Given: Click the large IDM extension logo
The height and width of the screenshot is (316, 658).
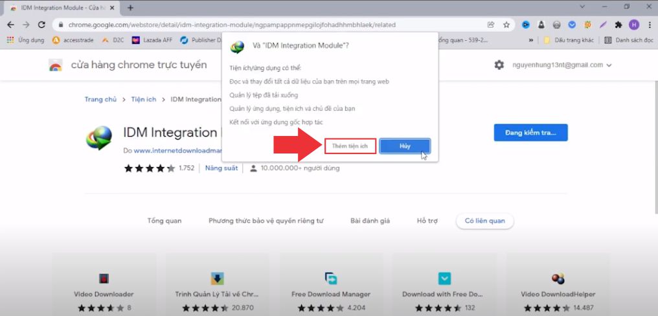Looking at the screenshot, I should (99, 138).
